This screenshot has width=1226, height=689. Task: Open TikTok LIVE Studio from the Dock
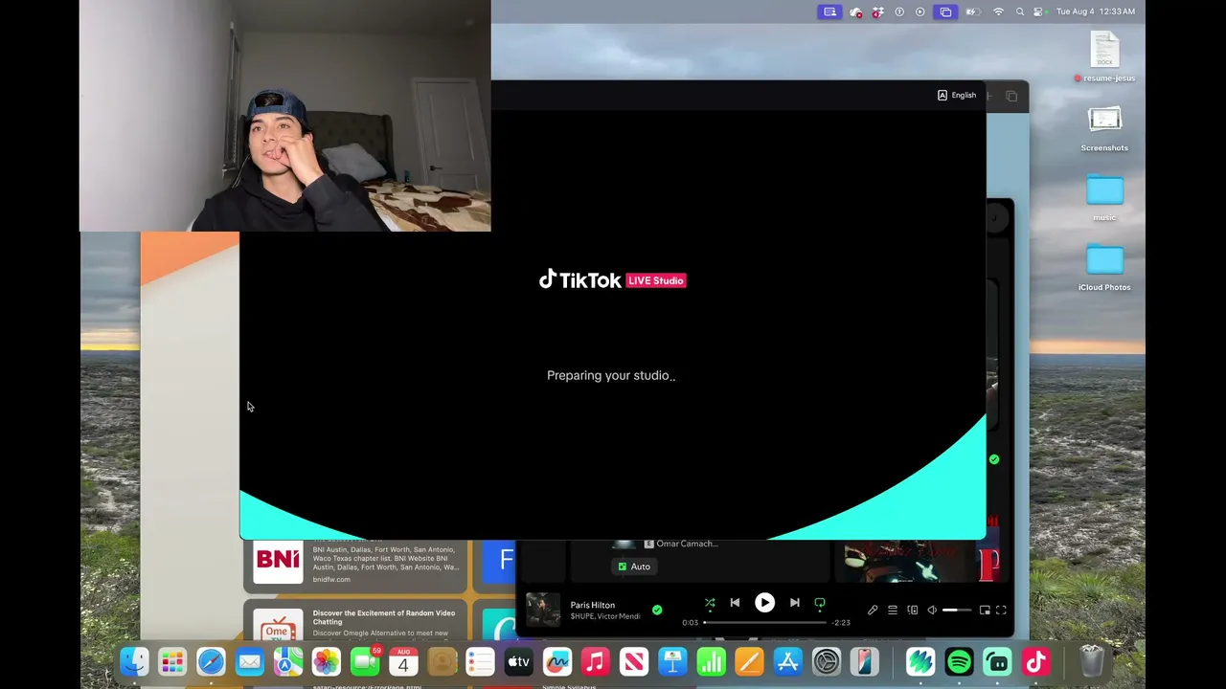click(x=1035, y=661)
